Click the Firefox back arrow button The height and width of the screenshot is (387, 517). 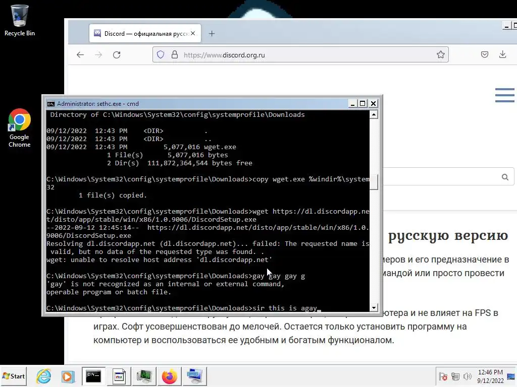(x=80, y=55)
